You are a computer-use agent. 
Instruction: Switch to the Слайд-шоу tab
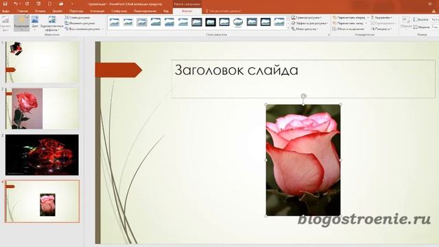tap(119, 11)
